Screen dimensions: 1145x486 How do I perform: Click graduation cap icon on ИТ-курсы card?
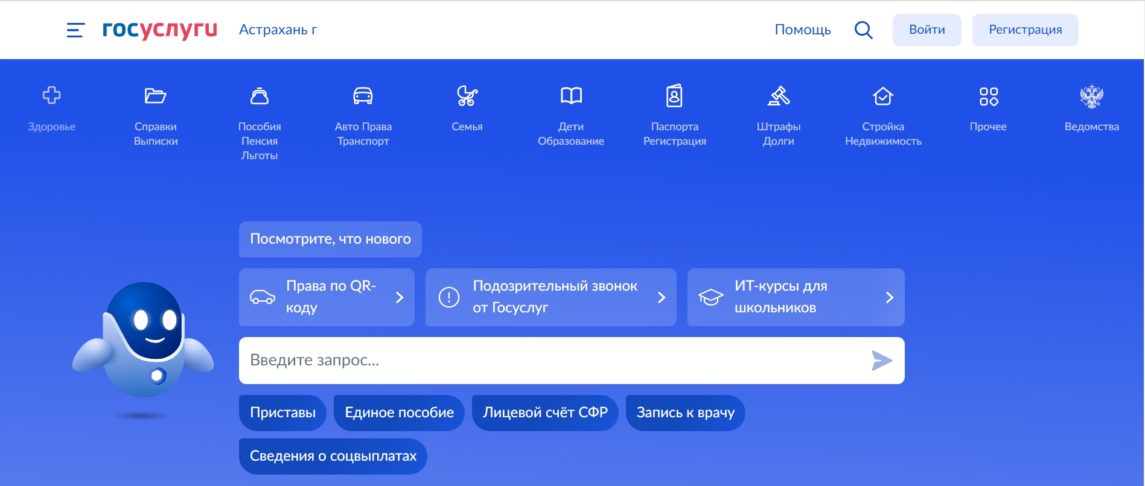(x=711, y=297)
